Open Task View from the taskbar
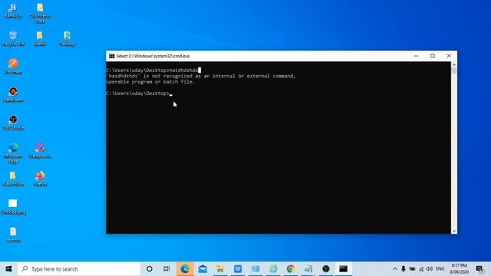 166,269
